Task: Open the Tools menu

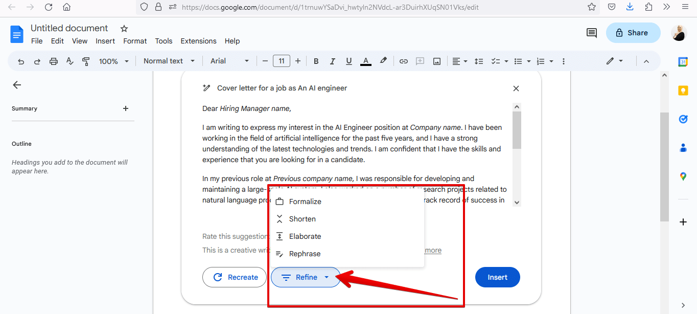Action: click(164, 41)
